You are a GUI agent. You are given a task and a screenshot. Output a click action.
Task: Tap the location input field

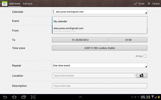pyautogui.click(x=94, y=75)
